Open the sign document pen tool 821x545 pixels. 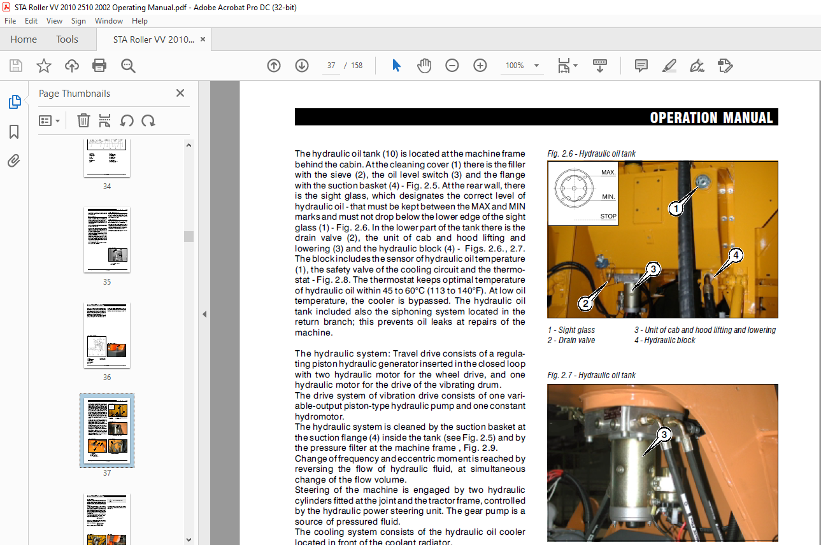coord(697,66)
